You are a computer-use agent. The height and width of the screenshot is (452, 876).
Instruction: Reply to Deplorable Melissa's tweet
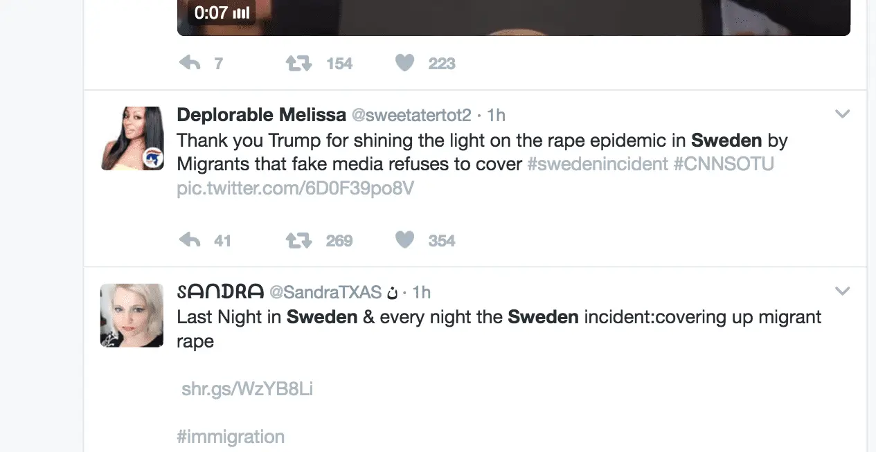click(x=190, y=241)
